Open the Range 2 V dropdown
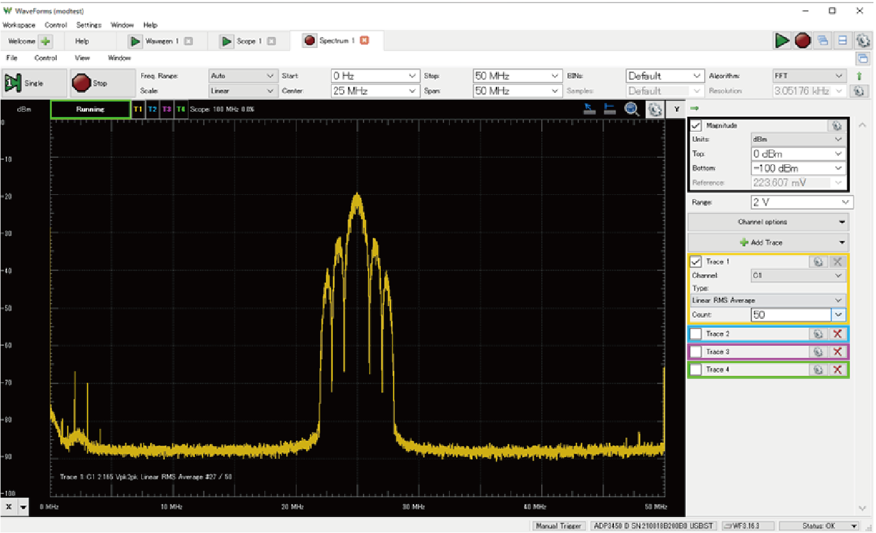This screenshot has width=876, height=533. tap(802, 202)
